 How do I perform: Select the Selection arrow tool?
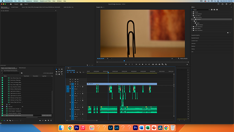57,69
